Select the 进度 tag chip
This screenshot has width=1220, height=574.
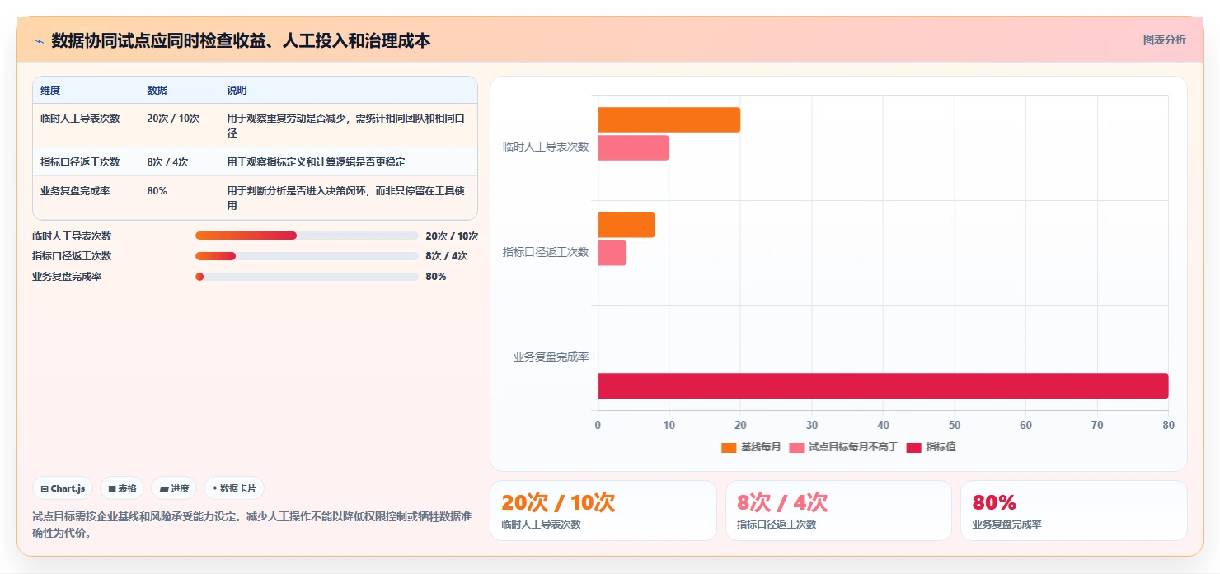point(174,488)
